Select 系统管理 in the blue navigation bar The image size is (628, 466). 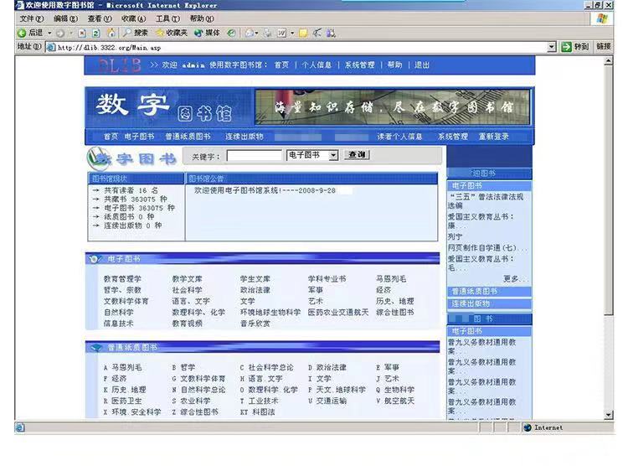pyautogui.click(x=453, y=137)
